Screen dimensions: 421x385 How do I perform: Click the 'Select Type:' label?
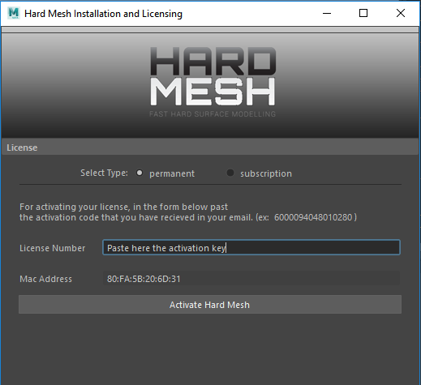click(104, 173)
